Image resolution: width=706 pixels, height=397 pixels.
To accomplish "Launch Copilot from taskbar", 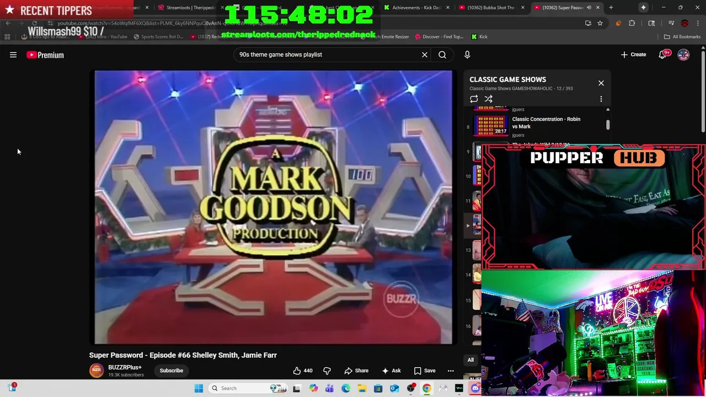I will (x=313, y=388).
